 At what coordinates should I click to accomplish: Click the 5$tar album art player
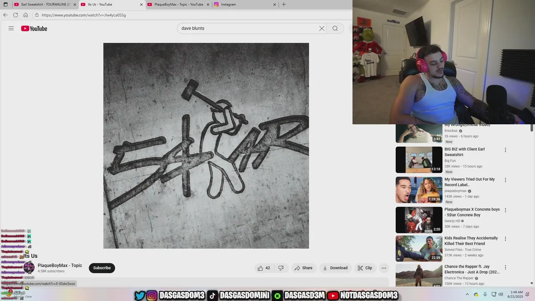click(206, 145)
